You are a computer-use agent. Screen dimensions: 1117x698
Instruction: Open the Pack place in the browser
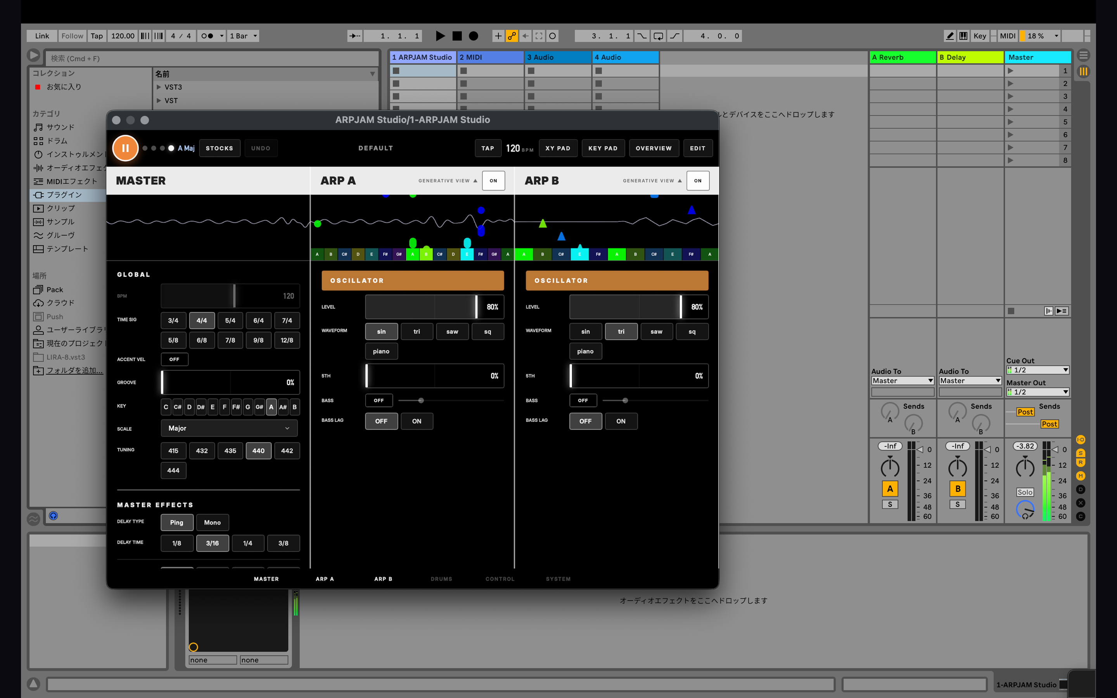click(48, 290)
